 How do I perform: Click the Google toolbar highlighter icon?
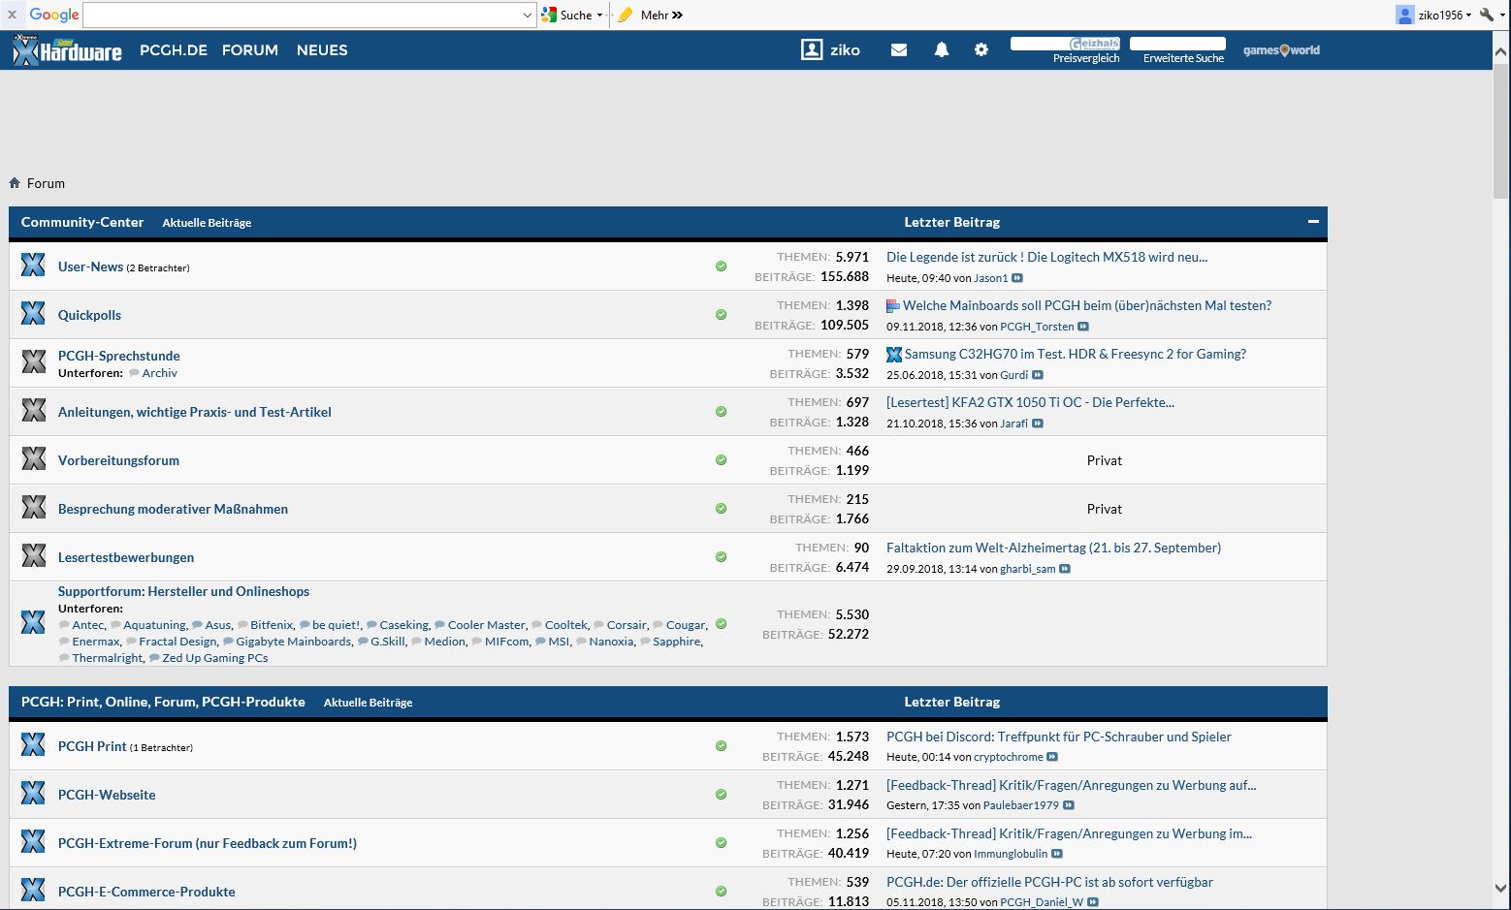626,15
